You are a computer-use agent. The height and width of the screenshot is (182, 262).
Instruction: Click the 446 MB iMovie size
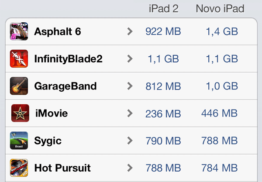(x=219, y=113)
